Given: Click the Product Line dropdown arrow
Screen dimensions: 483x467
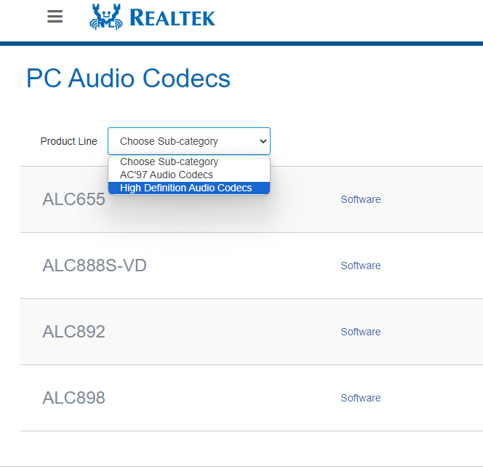Looking at the screenshot, I should click(x=263, y=141).
